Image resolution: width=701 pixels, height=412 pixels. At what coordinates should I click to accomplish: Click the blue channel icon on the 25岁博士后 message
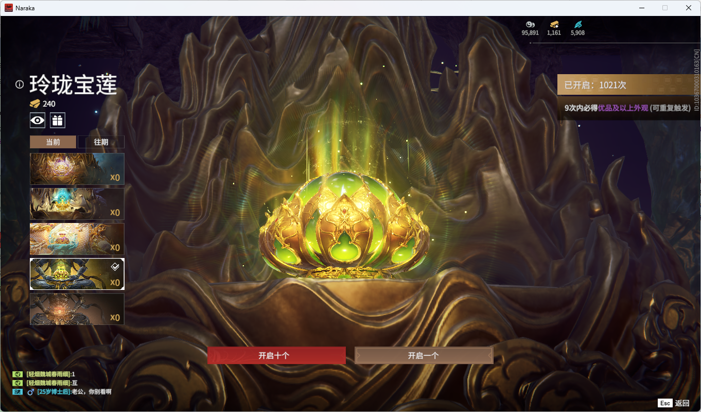(x=17, y=391)
